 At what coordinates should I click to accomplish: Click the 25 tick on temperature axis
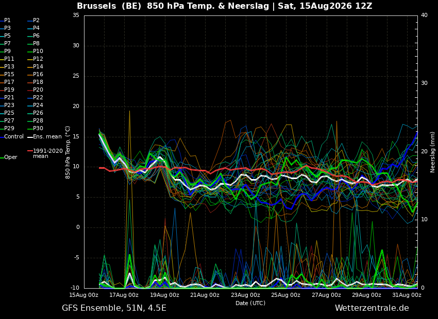76,76
